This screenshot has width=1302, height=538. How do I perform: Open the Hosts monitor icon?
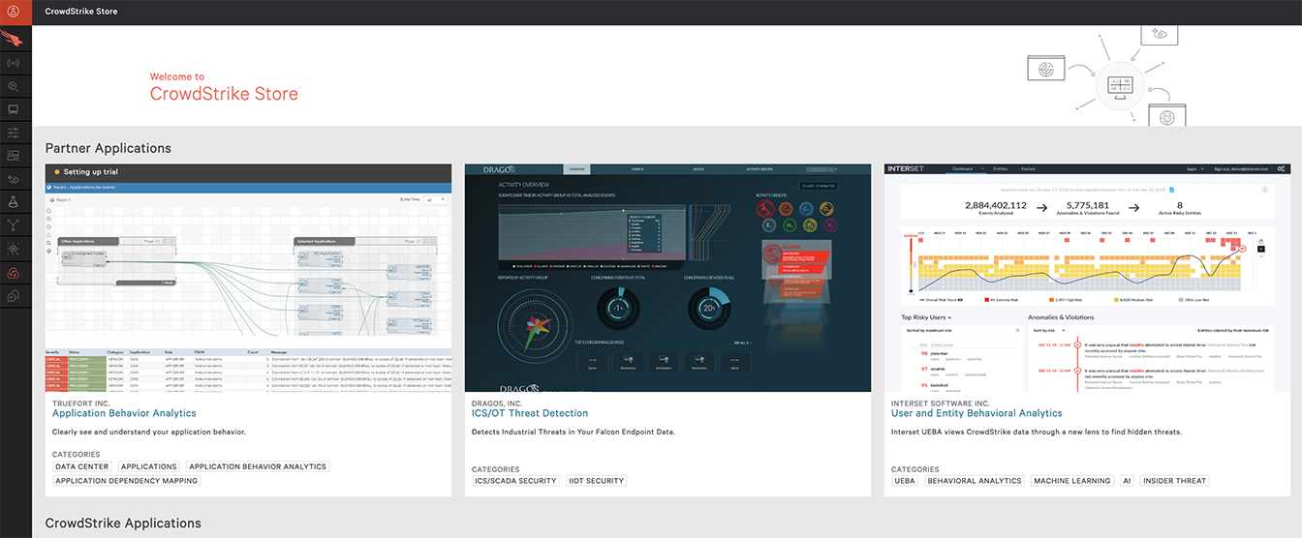(x=14, y=108)
